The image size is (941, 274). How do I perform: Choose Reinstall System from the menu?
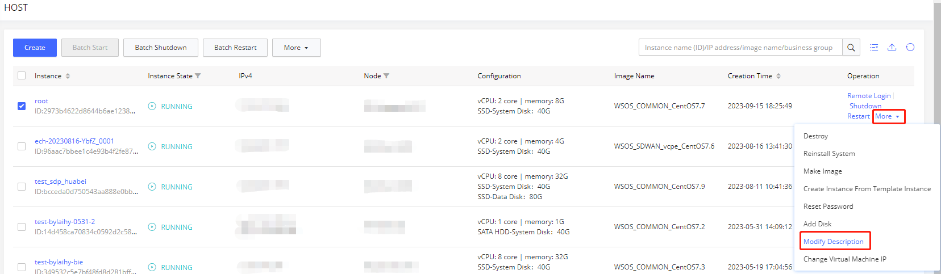pyautogui.click(x=829, y=154)
